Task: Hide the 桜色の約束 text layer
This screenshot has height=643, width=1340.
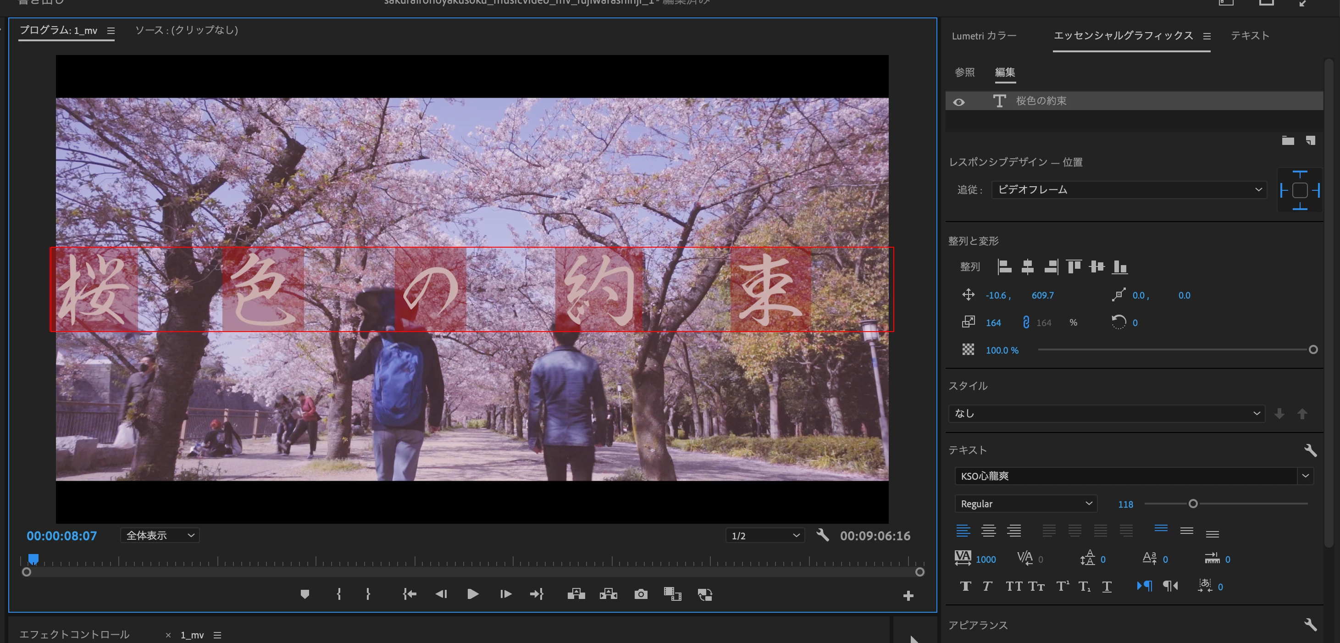Action: [x=959, y=102]
